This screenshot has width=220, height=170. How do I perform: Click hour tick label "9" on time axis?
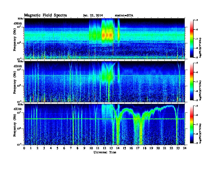84,148
